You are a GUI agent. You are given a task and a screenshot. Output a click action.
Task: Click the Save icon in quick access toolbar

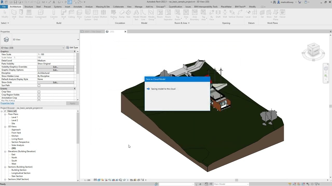point(15,2)
